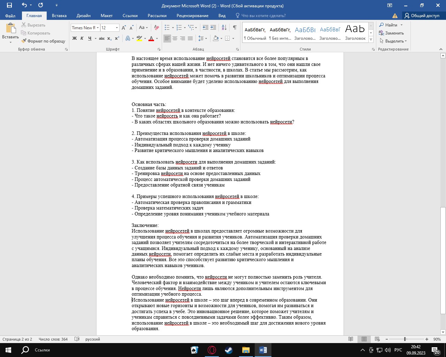Toggle subscript formatting
This screenshot has height=357, width=446.
[109, 38]
